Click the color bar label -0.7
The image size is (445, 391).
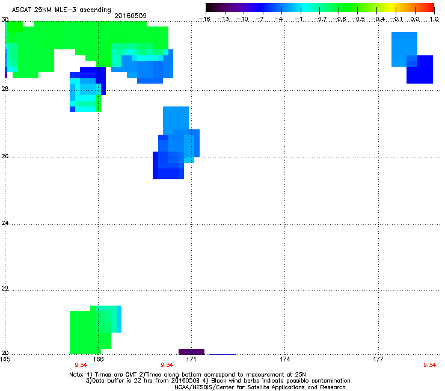click(x=320, y=19)
